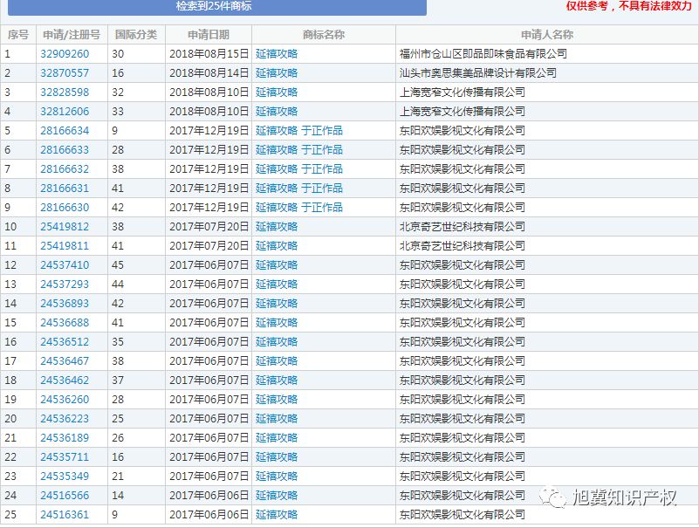Open registration number 28166633 link
The image size is (699, 528).
(x=65, y=150)
